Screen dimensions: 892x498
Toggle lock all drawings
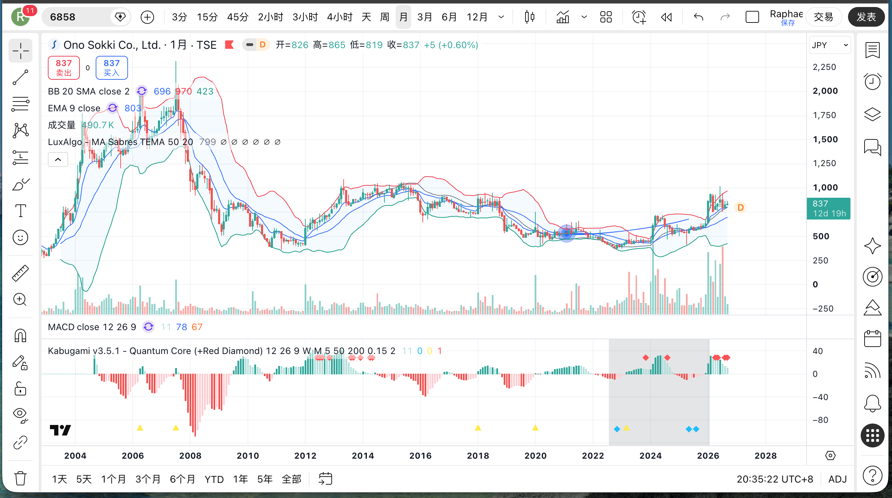[x=20, y=389]
